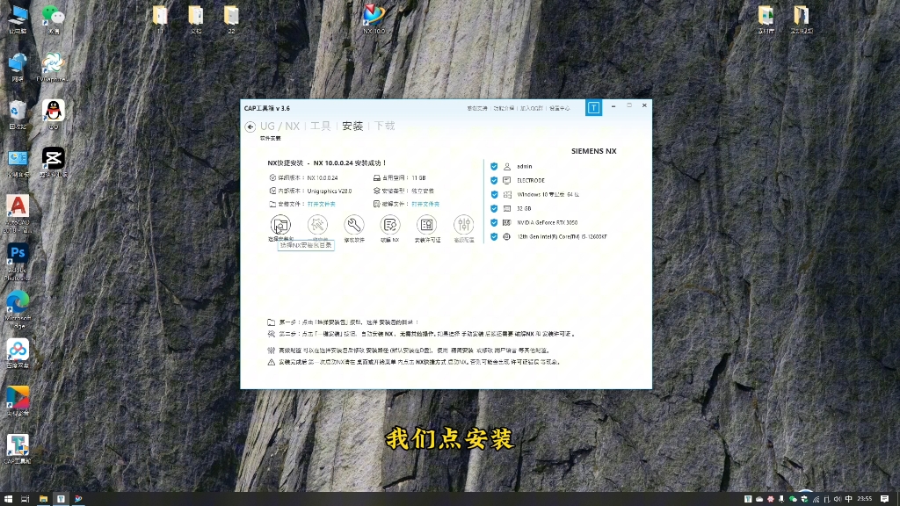Switch to the 工具 tab
Screen dimensions: 900x506
click(323, 126)
